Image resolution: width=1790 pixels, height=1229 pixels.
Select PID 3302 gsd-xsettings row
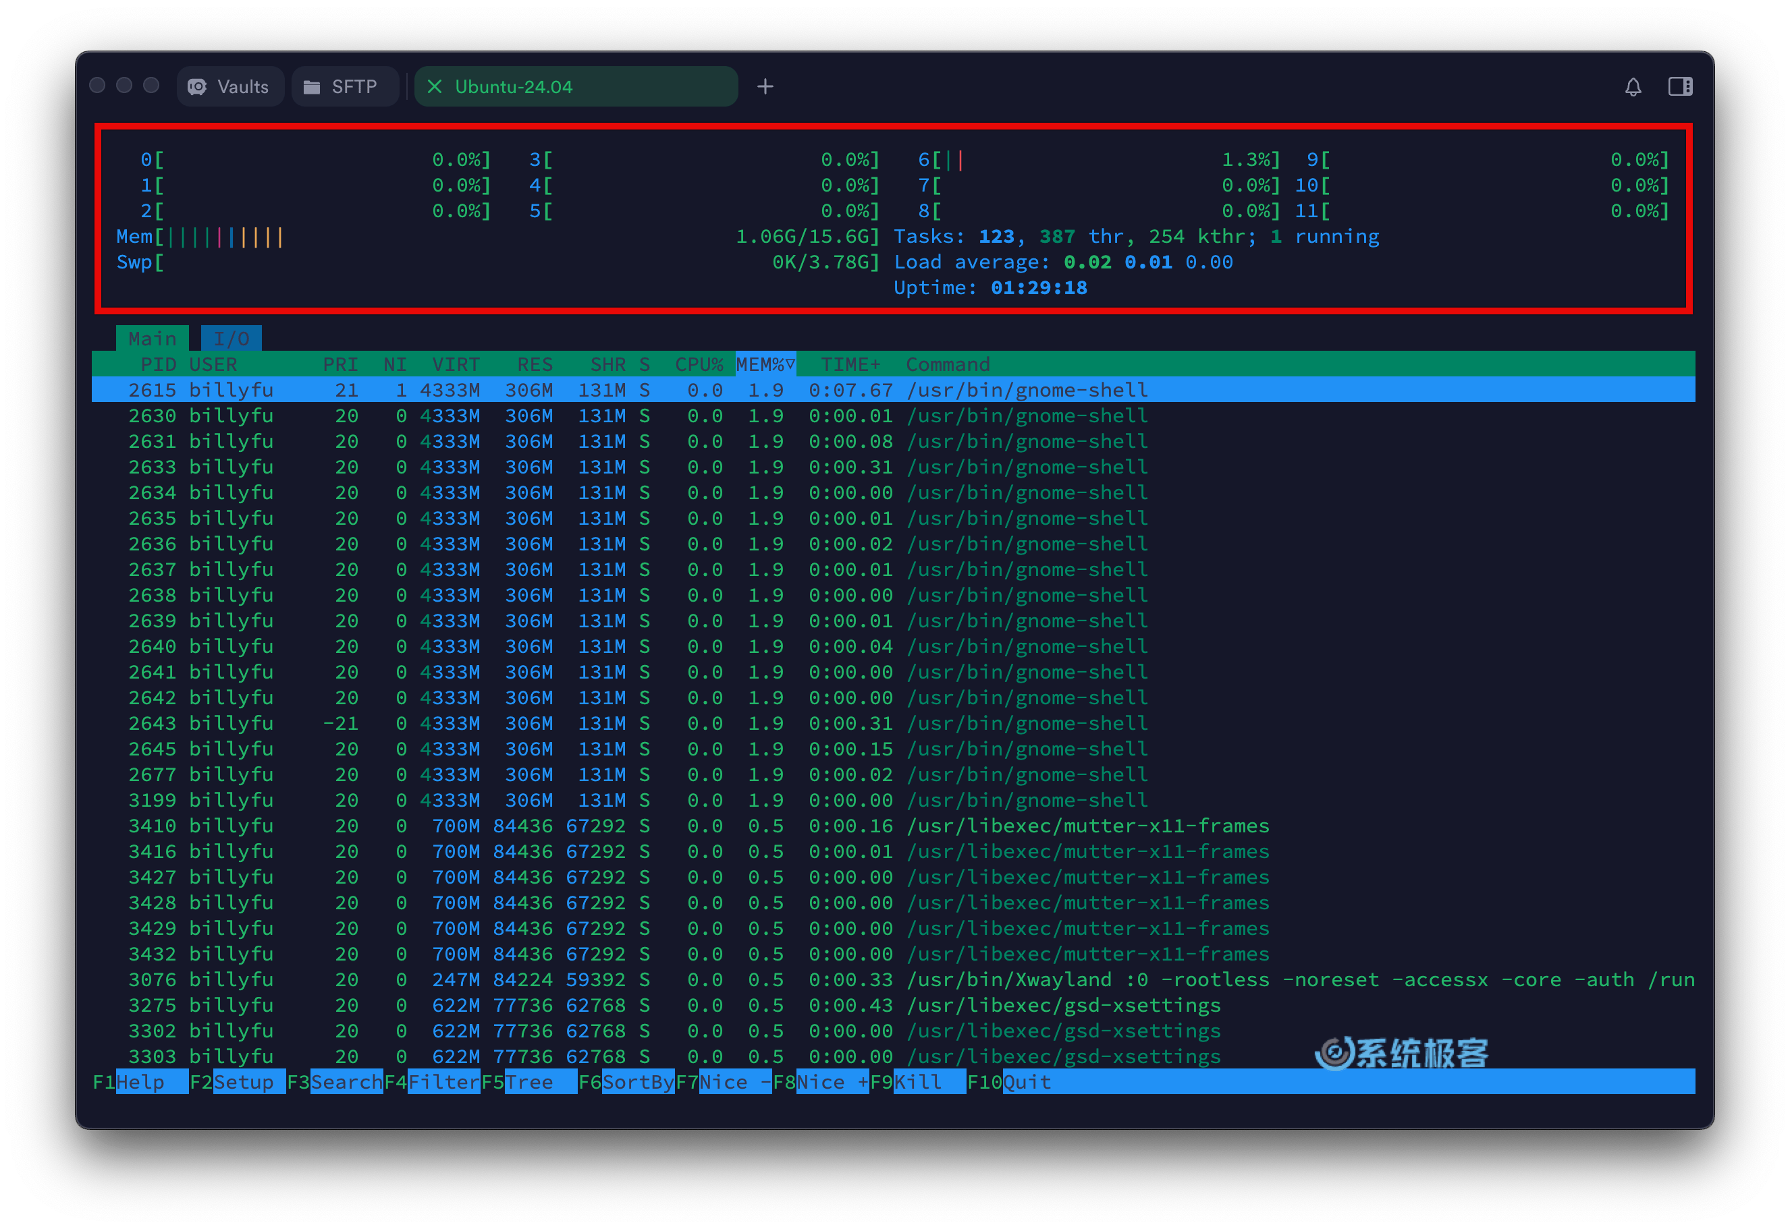[893, 1030]
